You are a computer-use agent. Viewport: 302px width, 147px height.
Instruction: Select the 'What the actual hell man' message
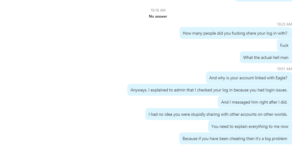(266, 57)
